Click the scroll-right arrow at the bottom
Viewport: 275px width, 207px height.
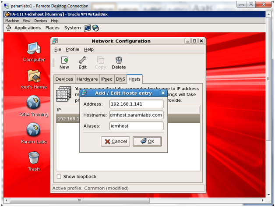[263, 200]
